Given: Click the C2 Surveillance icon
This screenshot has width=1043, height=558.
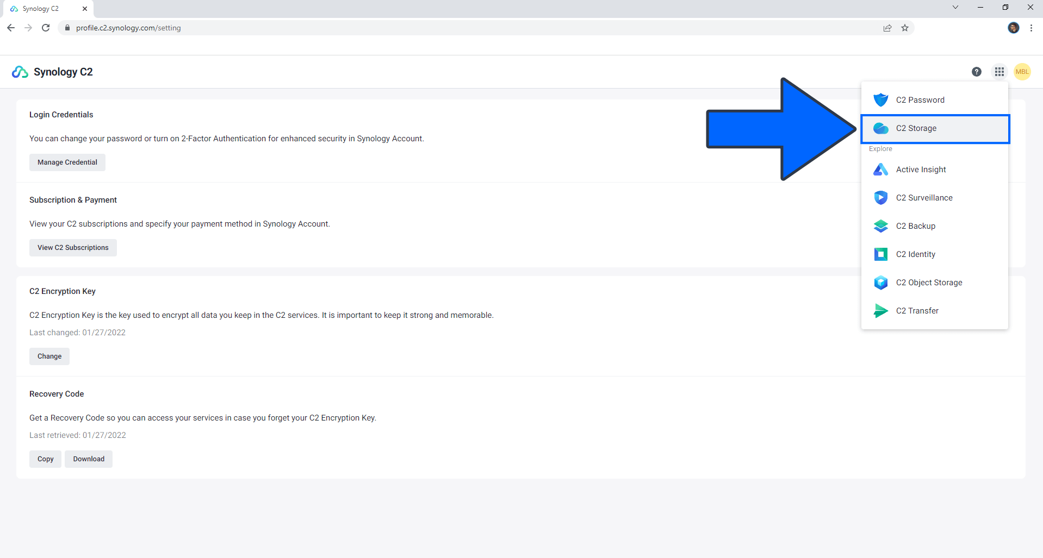Looking at the screenshot, I should [881, 198].
